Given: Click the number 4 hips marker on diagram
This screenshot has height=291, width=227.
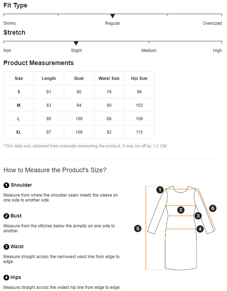Looking at the screenshot, I should pos(200,229).
